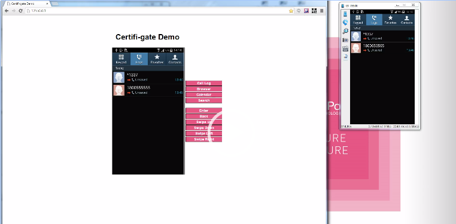Select 1800555555 entry in the viewer window
Viewport: 456px width, 224px height.
coord(382,48)
